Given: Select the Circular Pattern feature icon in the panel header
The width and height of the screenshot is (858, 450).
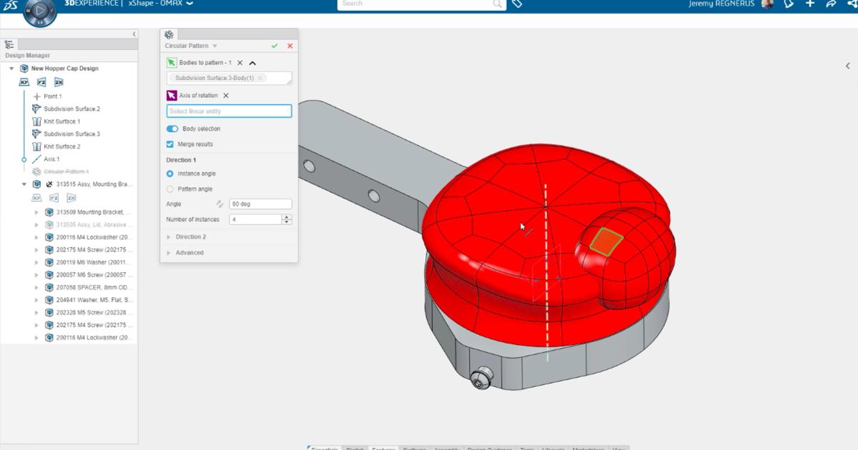Looking at the screenshot, I should click(x=169, y=34).
